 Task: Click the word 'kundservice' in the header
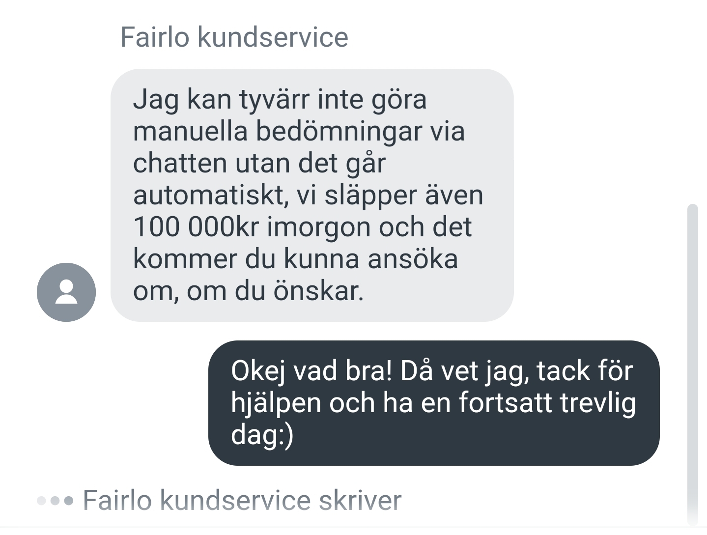(x=273, y=37)
